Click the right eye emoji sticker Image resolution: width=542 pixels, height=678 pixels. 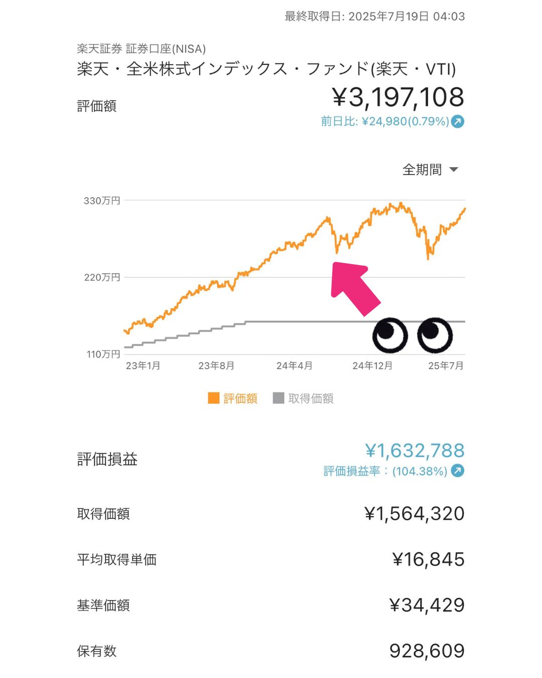pyautogui.click(x=435, y=335)
